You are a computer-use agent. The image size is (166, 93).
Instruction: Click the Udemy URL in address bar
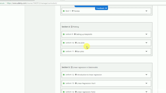tap(32, 3)
